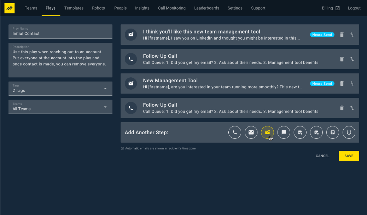Switch to the Robots tab

click(98, 8)
